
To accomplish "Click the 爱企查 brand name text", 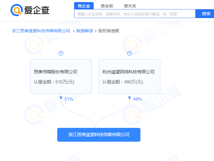I will point(37,10).
